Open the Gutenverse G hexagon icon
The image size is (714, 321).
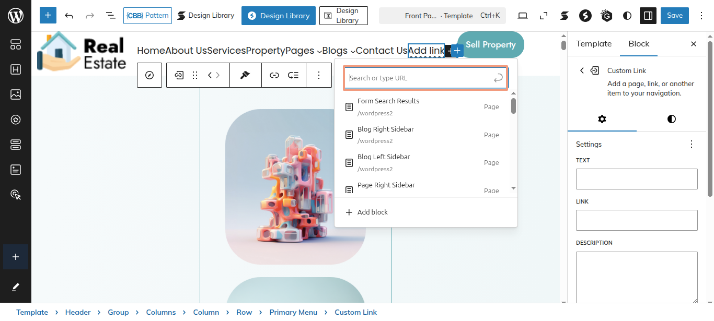(x=606, y=16)
